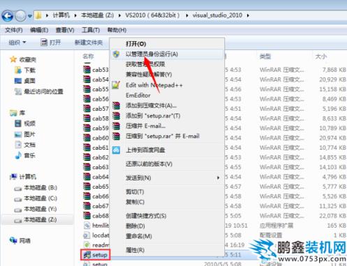Click the 计算机 computer icon in sidebar
Screen dimensions: 347x266
[x=13, y=177]
